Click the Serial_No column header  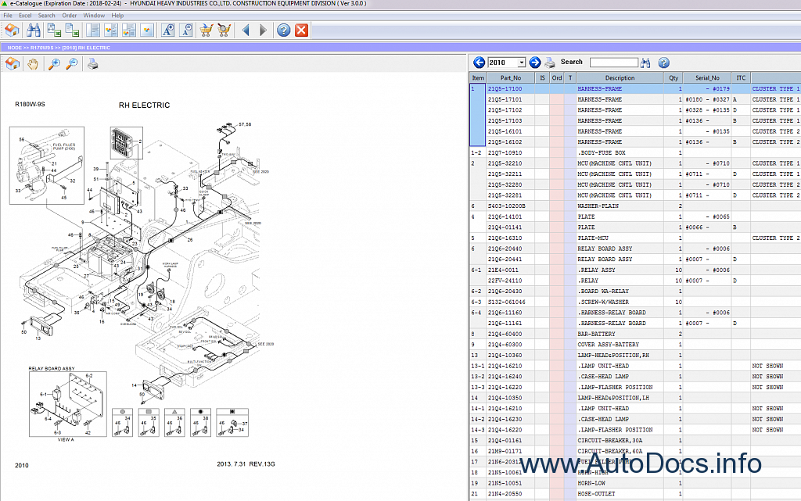coord(707,77)
